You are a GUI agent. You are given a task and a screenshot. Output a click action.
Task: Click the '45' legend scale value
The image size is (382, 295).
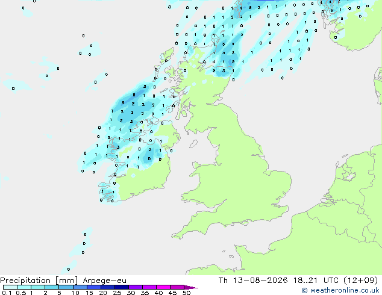tap(172, 293)
